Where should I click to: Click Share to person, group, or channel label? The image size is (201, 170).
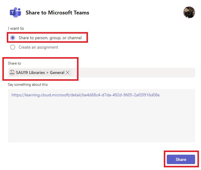tap(50, 38)
